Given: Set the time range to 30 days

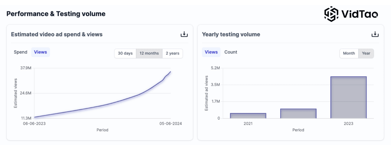Looking at the screenshot, I should coord(125,53).
